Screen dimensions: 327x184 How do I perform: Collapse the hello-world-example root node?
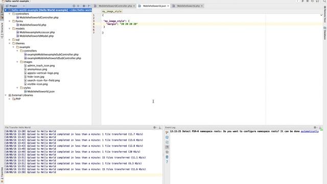pos(6,10)
